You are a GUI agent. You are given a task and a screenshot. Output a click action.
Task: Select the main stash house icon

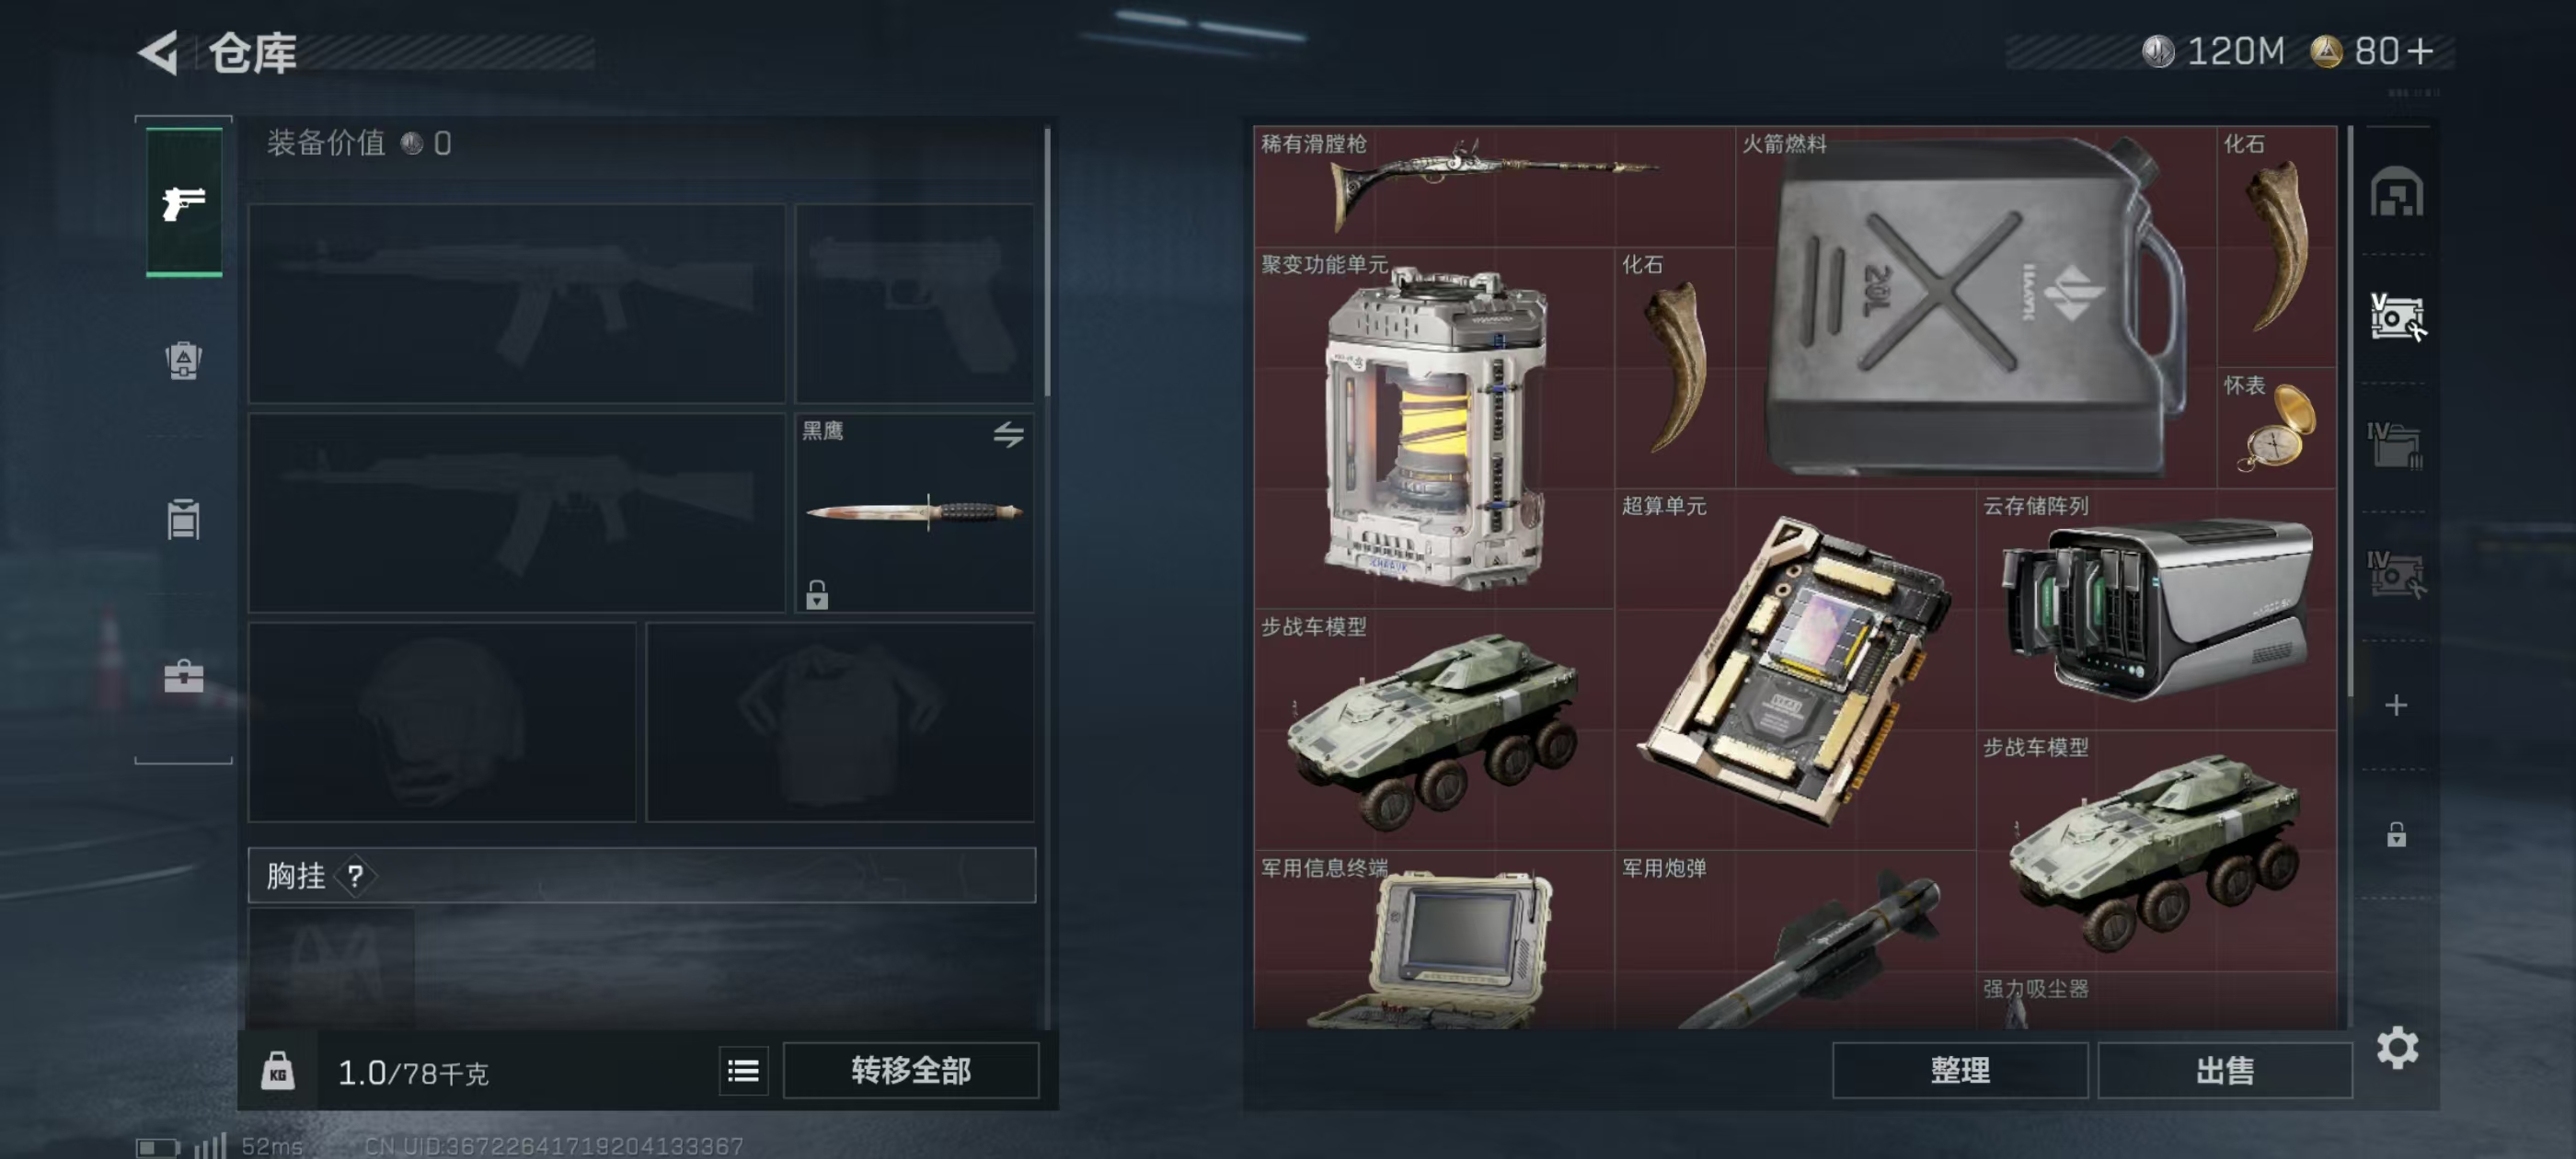point(2396,192)
